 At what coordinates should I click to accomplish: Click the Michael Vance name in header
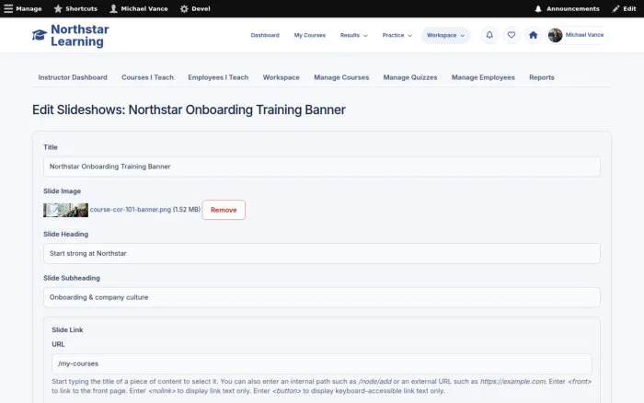pyautogui.click(x=584, y=35)
